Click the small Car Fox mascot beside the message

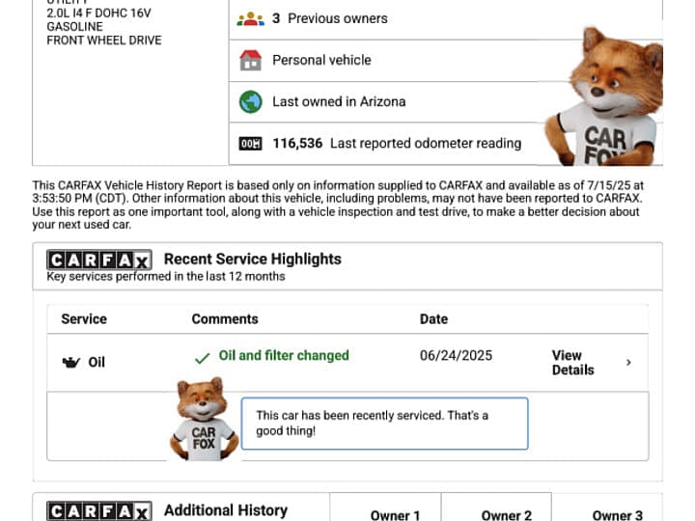tap(204, 419)
